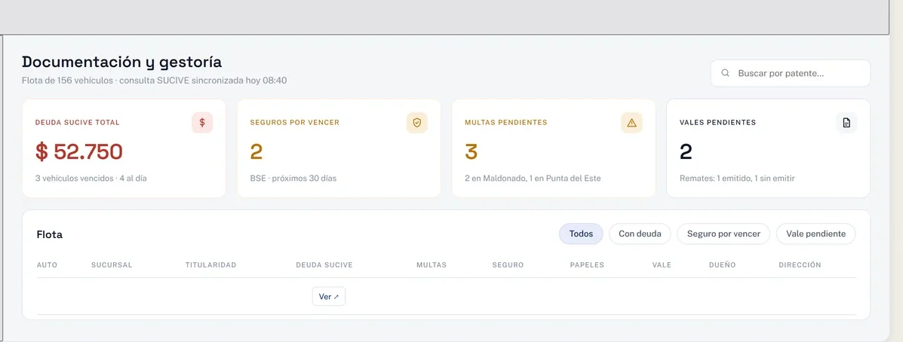Click the AUTO column header
Viewport: 903px width, 342px height.
pyautogui.click(x=48, y=265)
